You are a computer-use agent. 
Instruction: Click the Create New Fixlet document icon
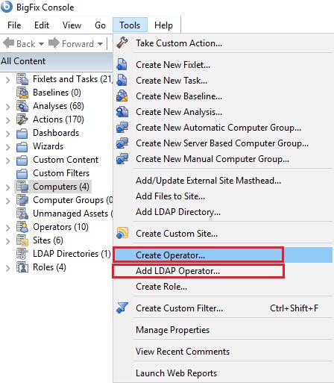[122, 64]
